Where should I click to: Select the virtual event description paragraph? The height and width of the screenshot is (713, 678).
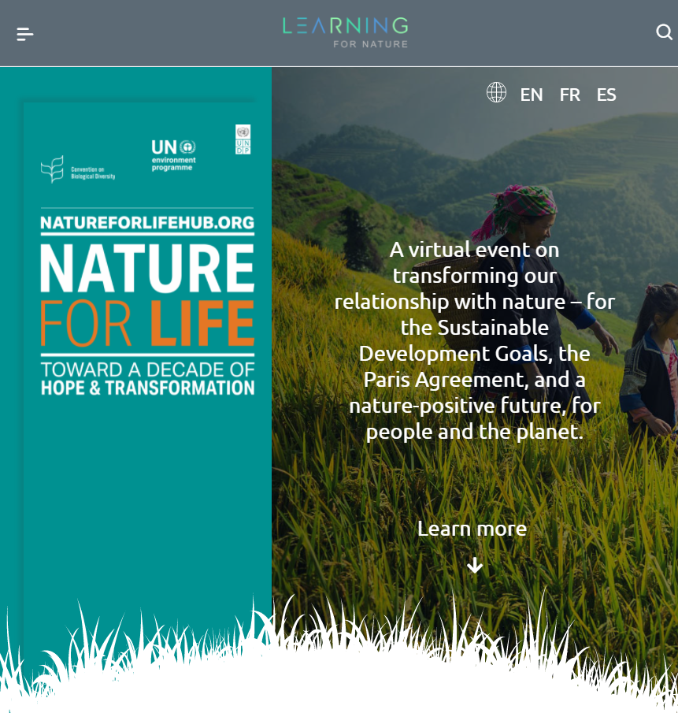(x=474, y=340)
